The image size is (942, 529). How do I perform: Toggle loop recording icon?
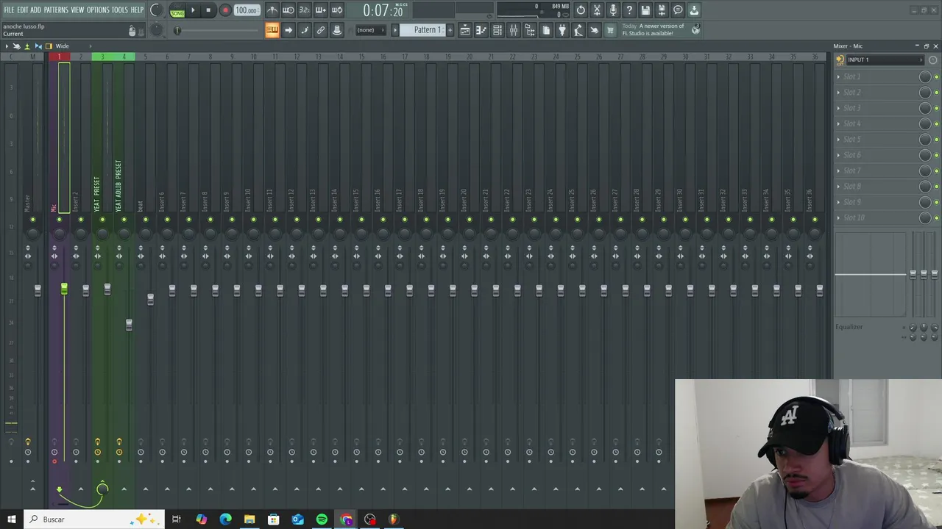pyautogui.click(x=336, y=10)
